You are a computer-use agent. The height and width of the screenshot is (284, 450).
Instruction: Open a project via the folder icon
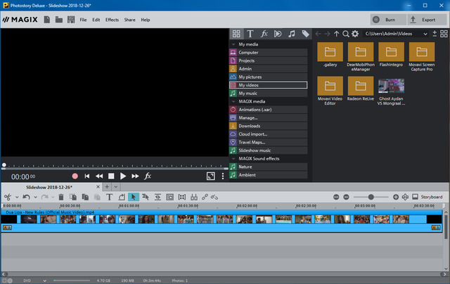point(59,20)
